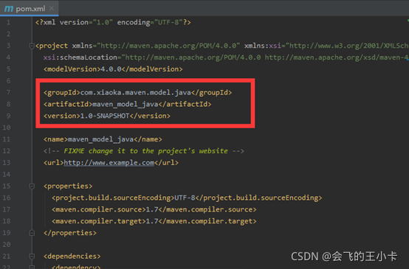Click the project.build.sourceEncoding UTF-8 line
The height and width of the screenshot is (269, 409).
187,198
